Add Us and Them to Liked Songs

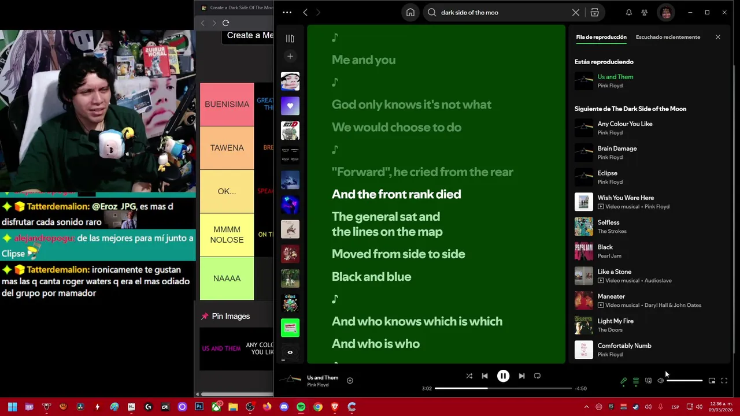click(x=350, y=380)
